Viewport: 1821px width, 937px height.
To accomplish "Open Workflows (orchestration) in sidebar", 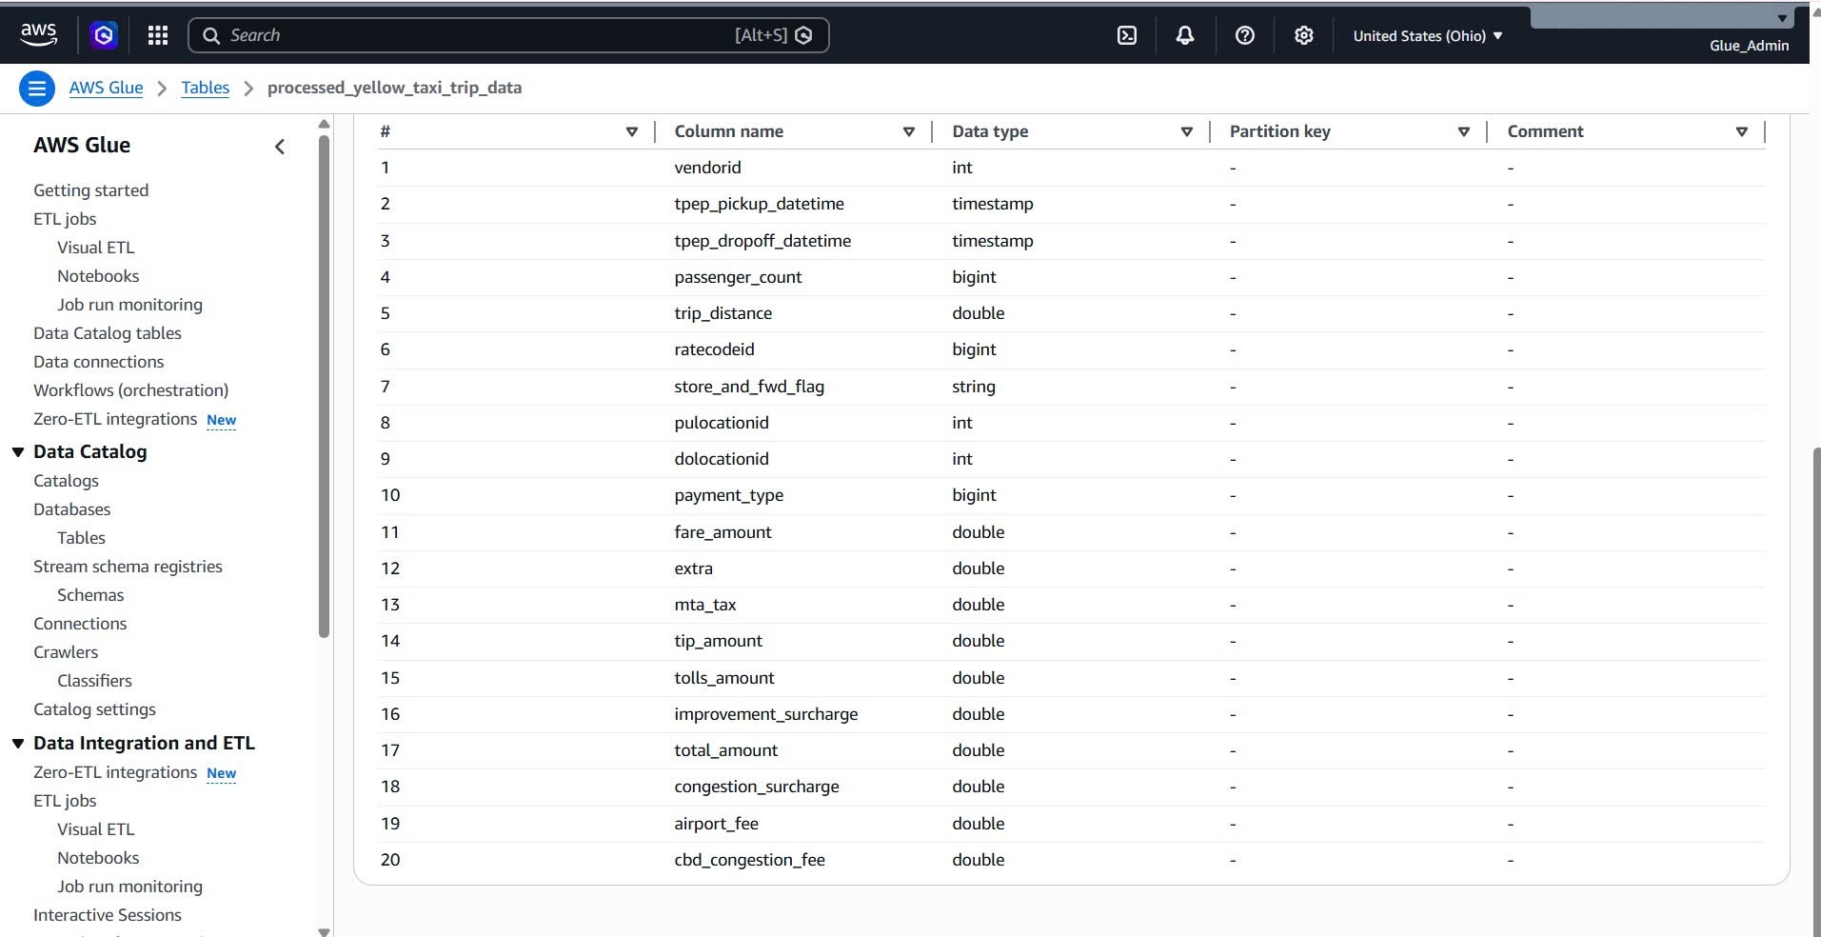I will pyautogui.click(x=130, y=390).
